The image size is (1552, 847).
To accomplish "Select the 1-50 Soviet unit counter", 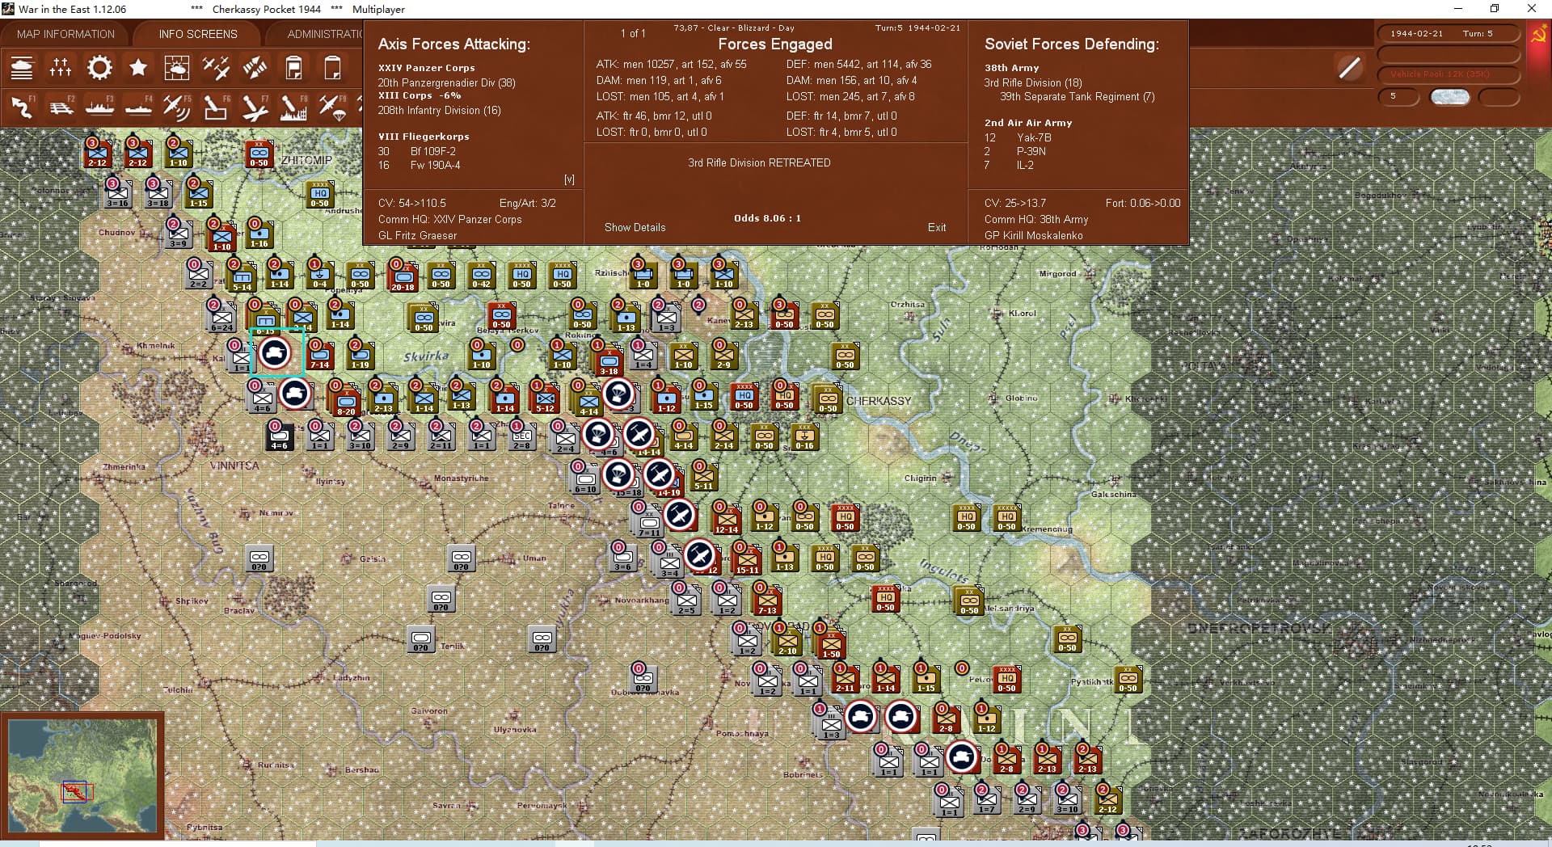I will [831, 643].
